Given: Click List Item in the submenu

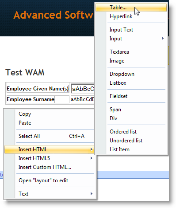Looking at the screenshot, I should (x=131, y=149).
